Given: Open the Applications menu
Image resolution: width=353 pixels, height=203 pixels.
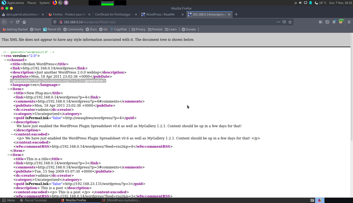Looking at the screenshot, I should (x=13, y=3).
